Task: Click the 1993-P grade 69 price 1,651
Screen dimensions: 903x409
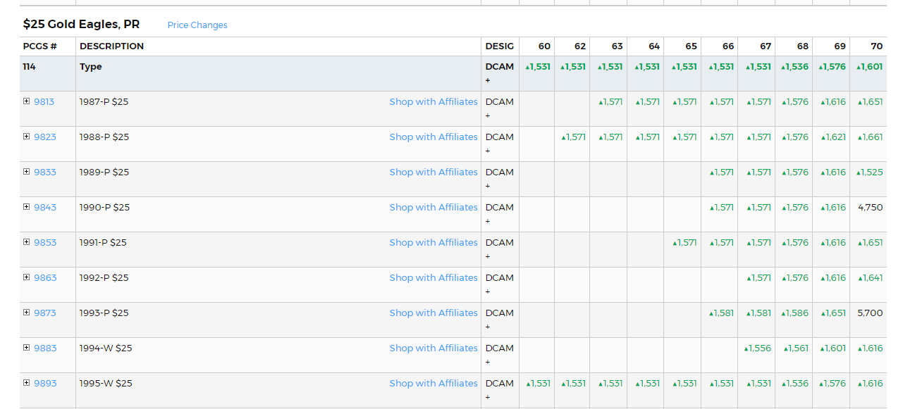Action: pyautogui.click(x=833, y=313)
